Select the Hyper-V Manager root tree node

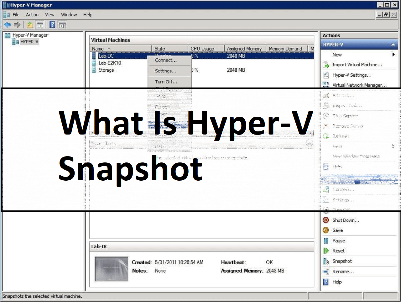click(x=30, y=35)
